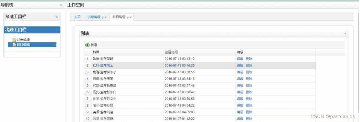Edit the 代数 subject row
Viewport: 360px width, 122px height.
(240, 85)
